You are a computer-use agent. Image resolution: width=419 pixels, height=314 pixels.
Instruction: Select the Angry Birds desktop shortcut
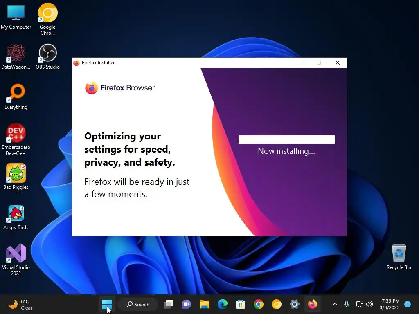pyautogui.click(x=16, y=218)
